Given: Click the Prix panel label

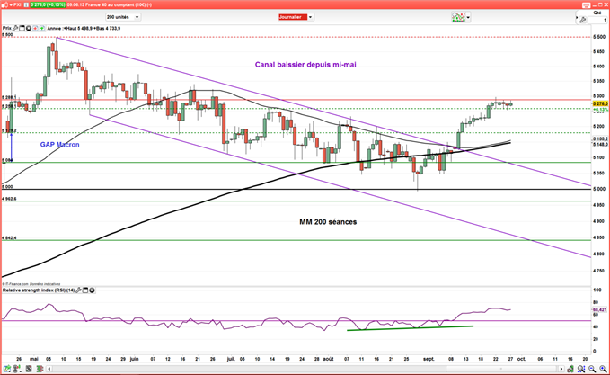Looking at the screenshot, I should coord(6,28).
